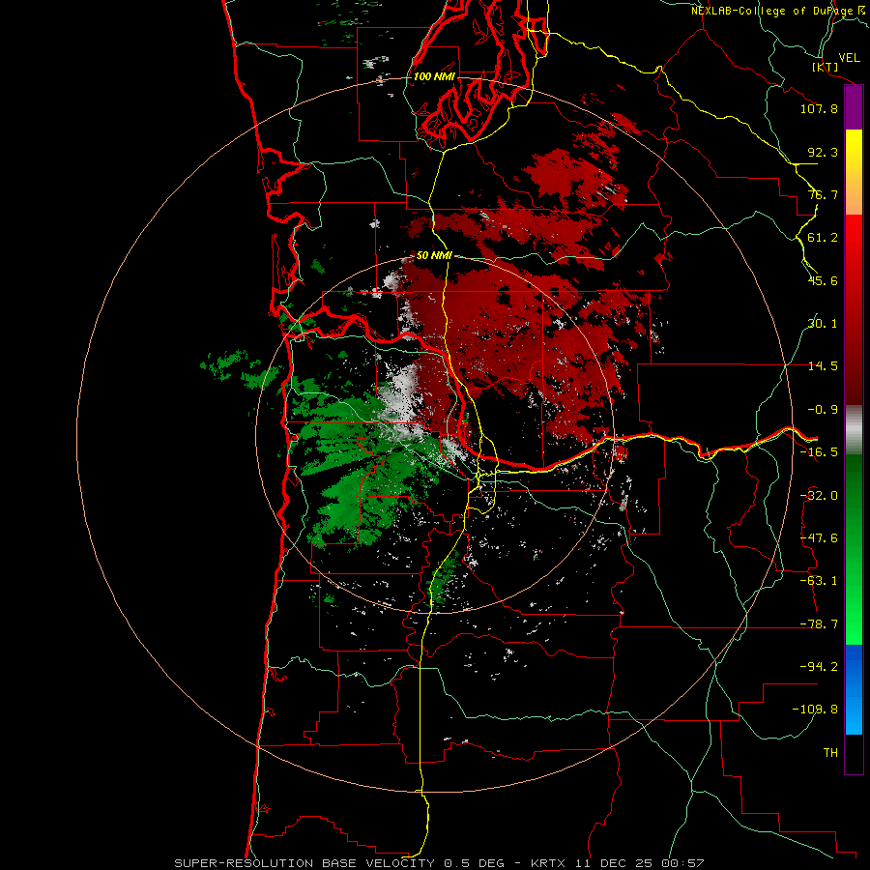Screen dimensions: 870x870
Task: Select the 45.6 velocity scale value
Action: (x=823, y=280)
